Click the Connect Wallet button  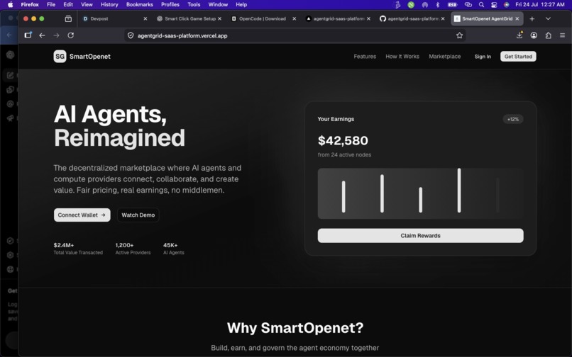[x=82, y=215]
